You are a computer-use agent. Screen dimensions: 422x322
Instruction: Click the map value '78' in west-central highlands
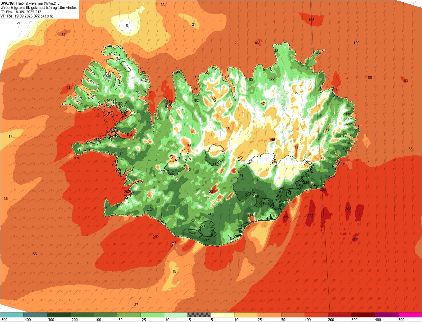pyautogui.click(x=189, y=146)
